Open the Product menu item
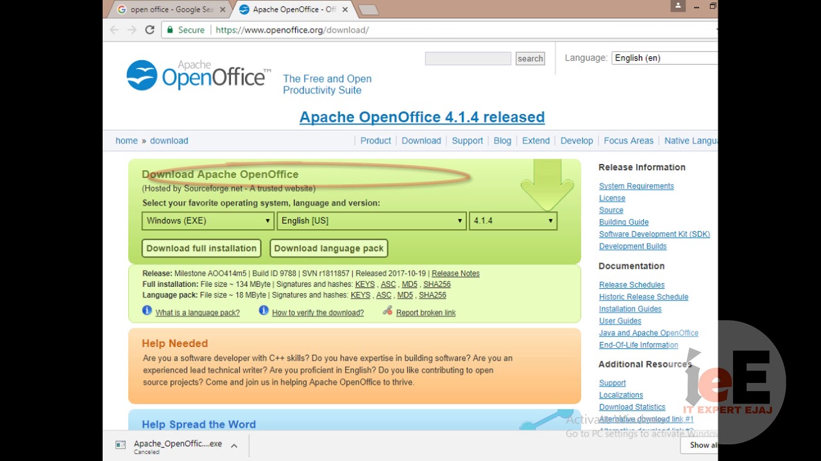The image size is (821, 461). [376, 141]
